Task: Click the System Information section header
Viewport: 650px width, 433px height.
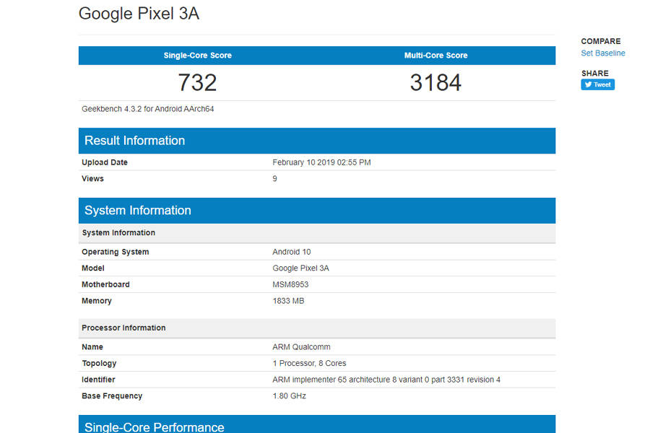Action: tap(137, 210)
